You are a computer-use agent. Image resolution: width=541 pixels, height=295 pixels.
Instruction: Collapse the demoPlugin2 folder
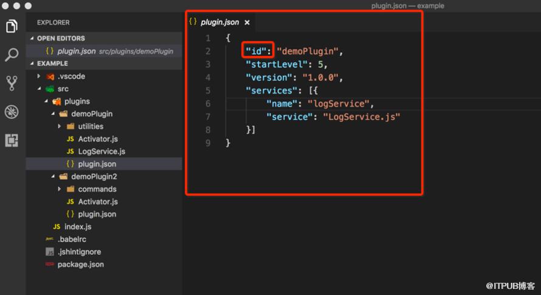53,176
